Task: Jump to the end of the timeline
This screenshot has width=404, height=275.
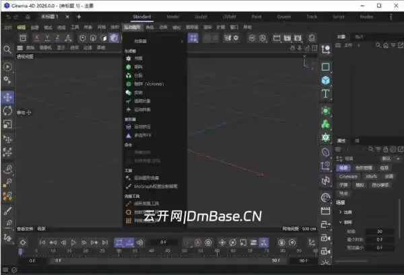Action: (x=104, y=242)
